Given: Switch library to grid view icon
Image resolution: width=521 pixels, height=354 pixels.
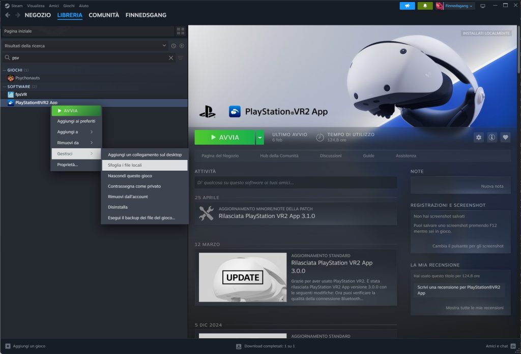Looking at the screenshot, I should pyautogui.click(x=181, y=31).
